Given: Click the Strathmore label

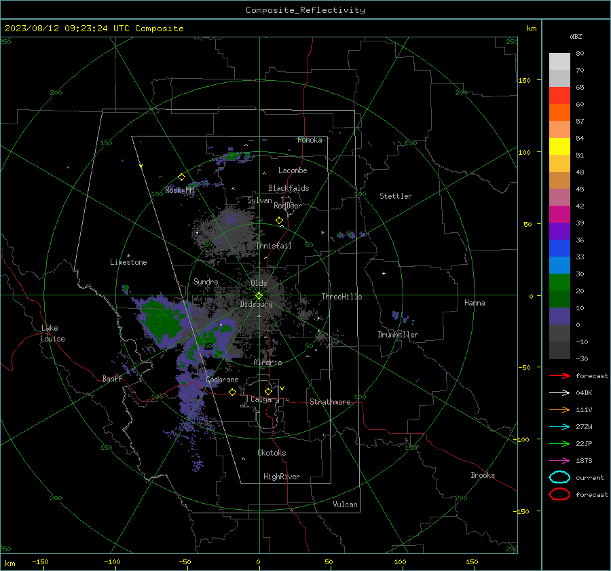Looking at the screenshot, I should 330,402.
